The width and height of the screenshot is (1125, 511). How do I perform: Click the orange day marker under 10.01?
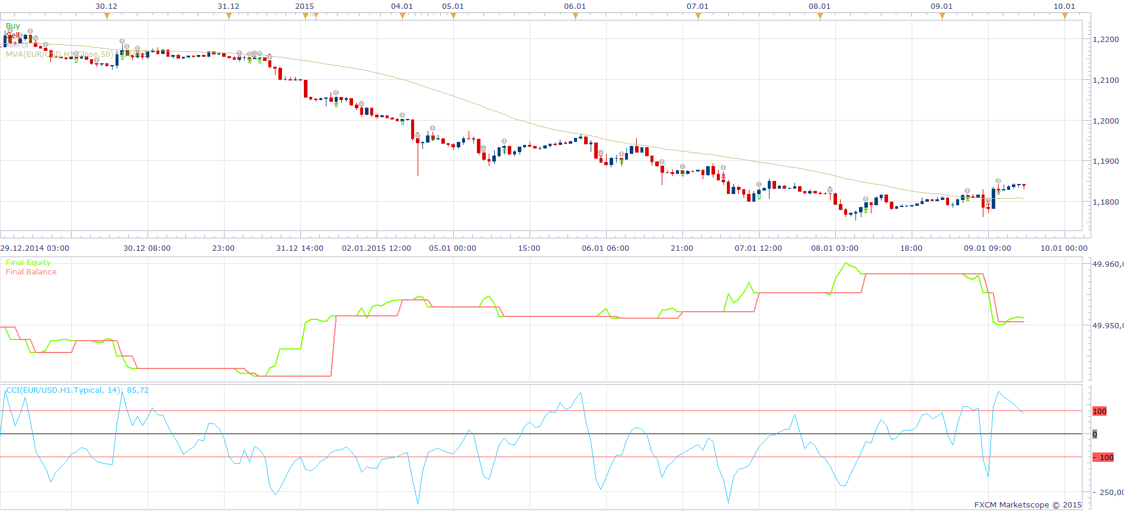[x=1065, y=16]
